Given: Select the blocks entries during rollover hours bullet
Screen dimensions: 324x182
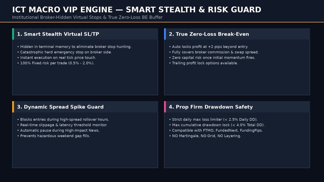Looking at the screenshot, I should [x=63, y=119].
